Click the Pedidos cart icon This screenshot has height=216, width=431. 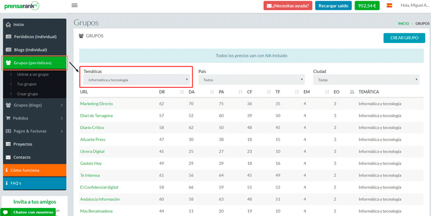8,118
